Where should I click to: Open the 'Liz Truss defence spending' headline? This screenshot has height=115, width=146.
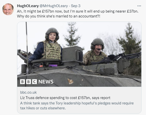point(65,98)
